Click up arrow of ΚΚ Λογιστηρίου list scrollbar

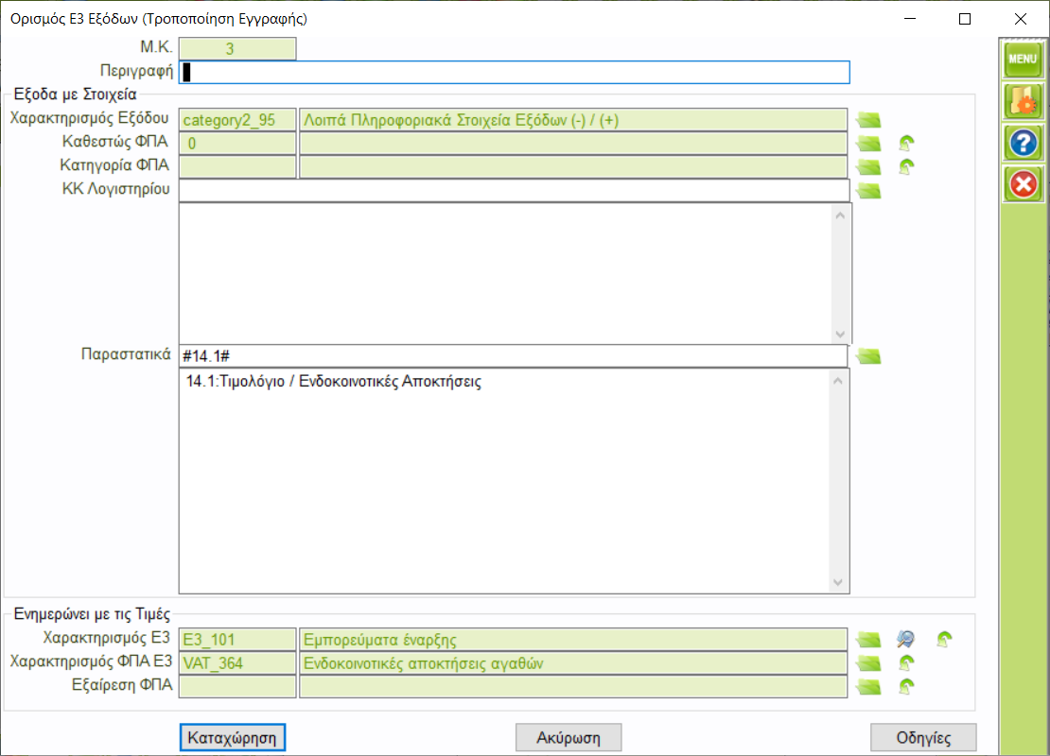(x=839, y=215)
